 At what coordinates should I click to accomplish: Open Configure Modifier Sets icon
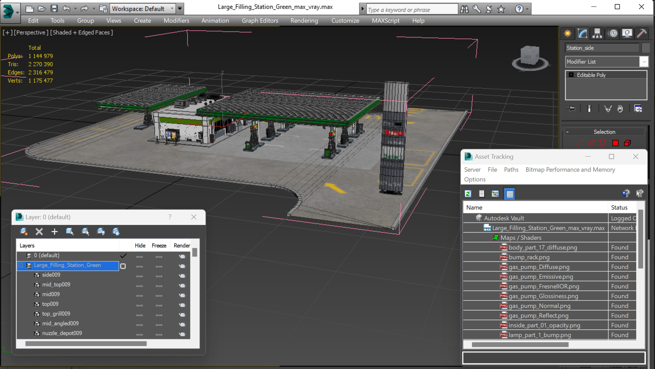pyautogui.click(x=638, y=109)
